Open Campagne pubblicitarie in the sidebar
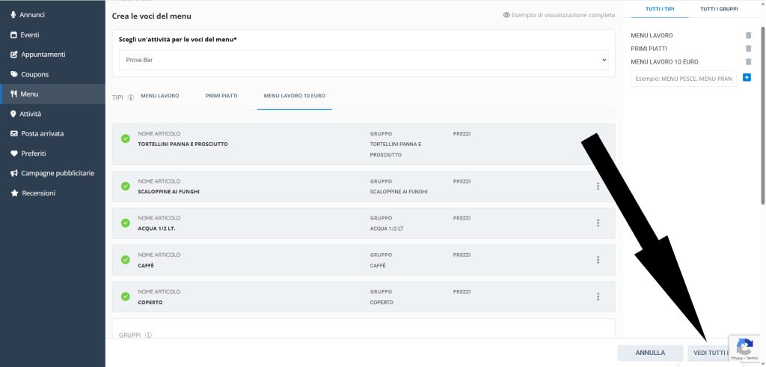This screenshot has height=367, width=766. (57, 173)
